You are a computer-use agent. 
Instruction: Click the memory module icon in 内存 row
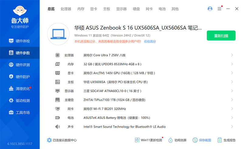pos(57,64)
